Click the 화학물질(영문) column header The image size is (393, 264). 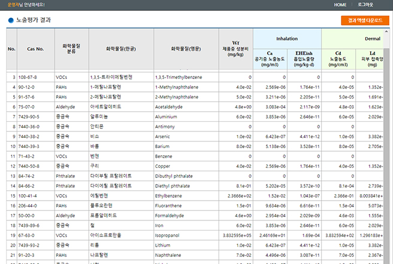186,49
